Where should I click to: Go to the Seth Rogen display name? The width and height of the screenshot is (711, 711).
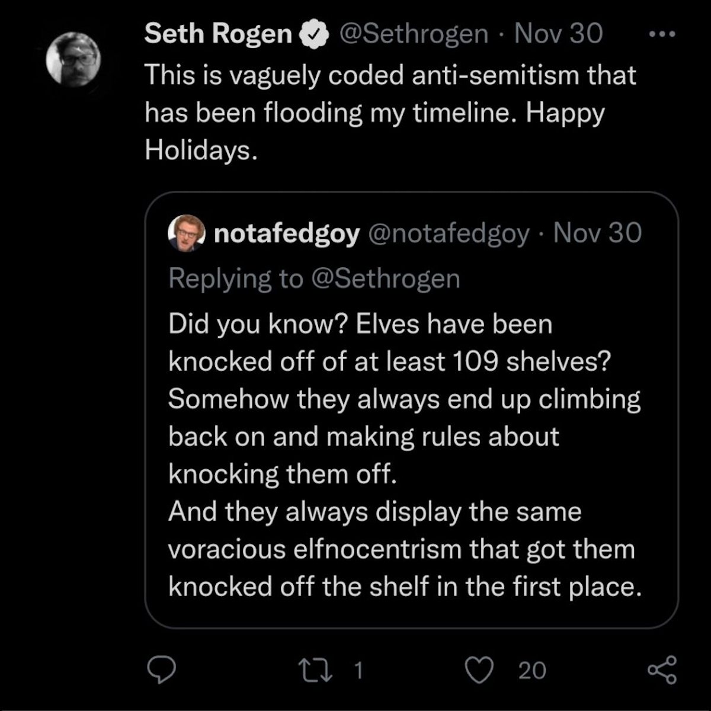[x=218, y=34]
